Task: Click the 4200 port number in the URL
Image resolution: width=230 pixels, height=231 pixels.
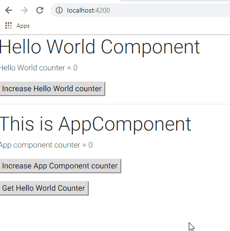Action: tap(102, 10)
